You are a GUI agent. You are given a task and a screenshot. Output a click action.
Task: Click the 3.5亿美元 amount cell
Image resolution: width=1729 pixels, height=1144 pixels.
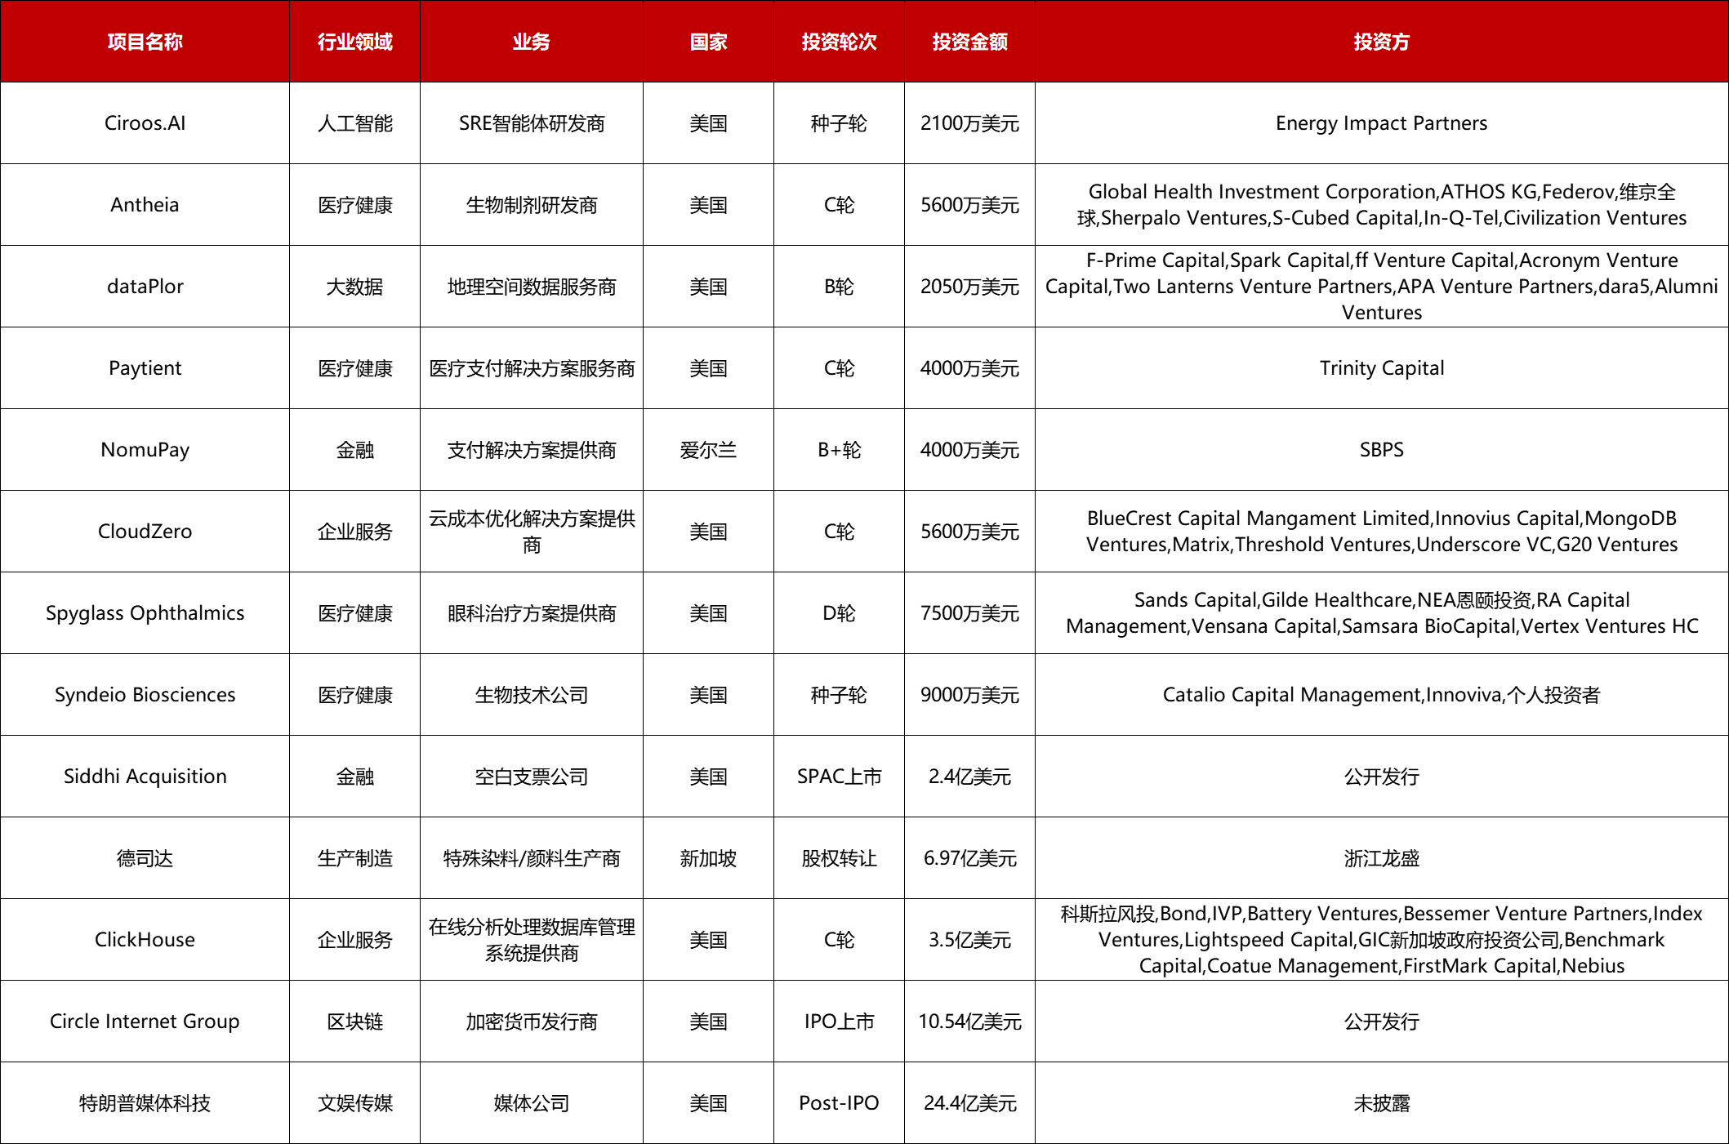click(969, 940)
